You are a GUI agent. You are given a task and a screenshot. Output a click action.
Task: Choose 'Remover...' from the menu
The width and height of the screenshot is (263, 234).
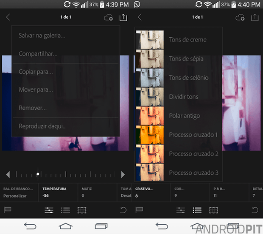[66, 108]
